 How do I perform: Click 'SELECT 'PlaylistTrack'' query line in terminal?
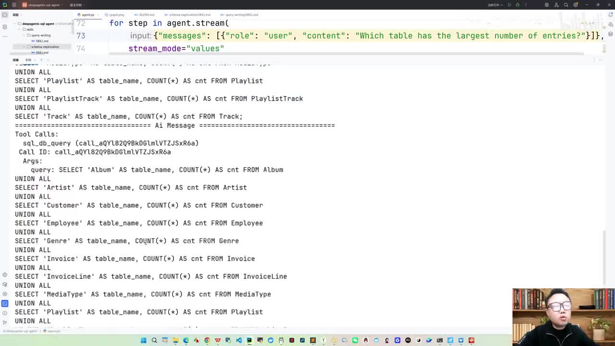[x=159, y=99]
